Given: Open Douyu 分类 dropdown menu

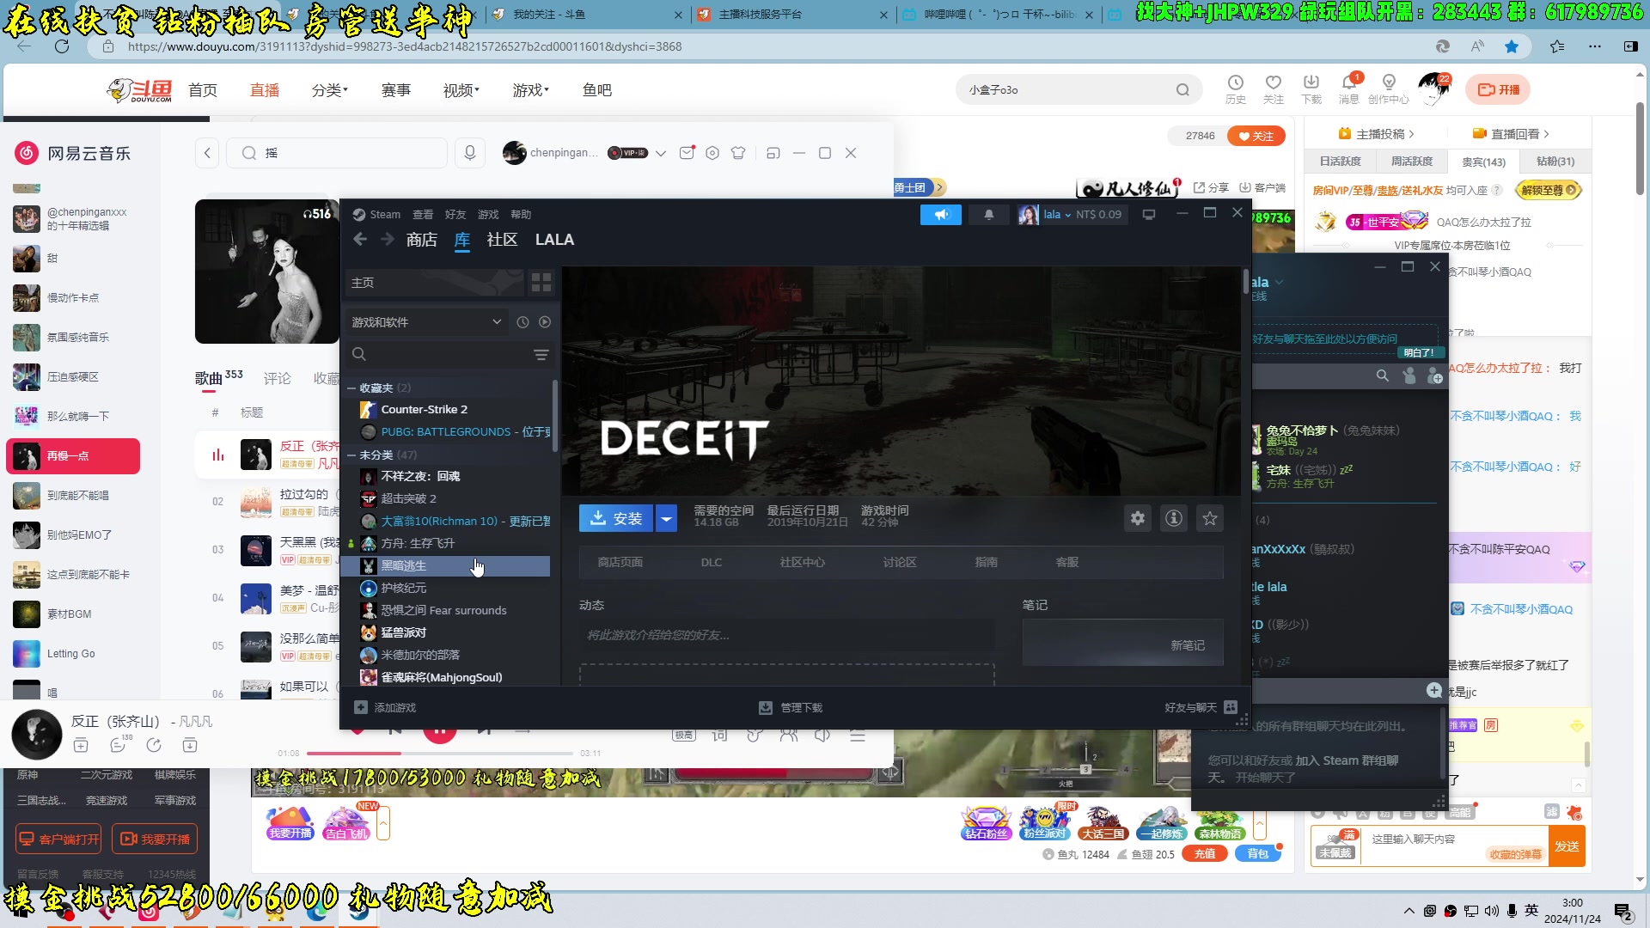Looking at the screenshot, I should pos(330,90).
